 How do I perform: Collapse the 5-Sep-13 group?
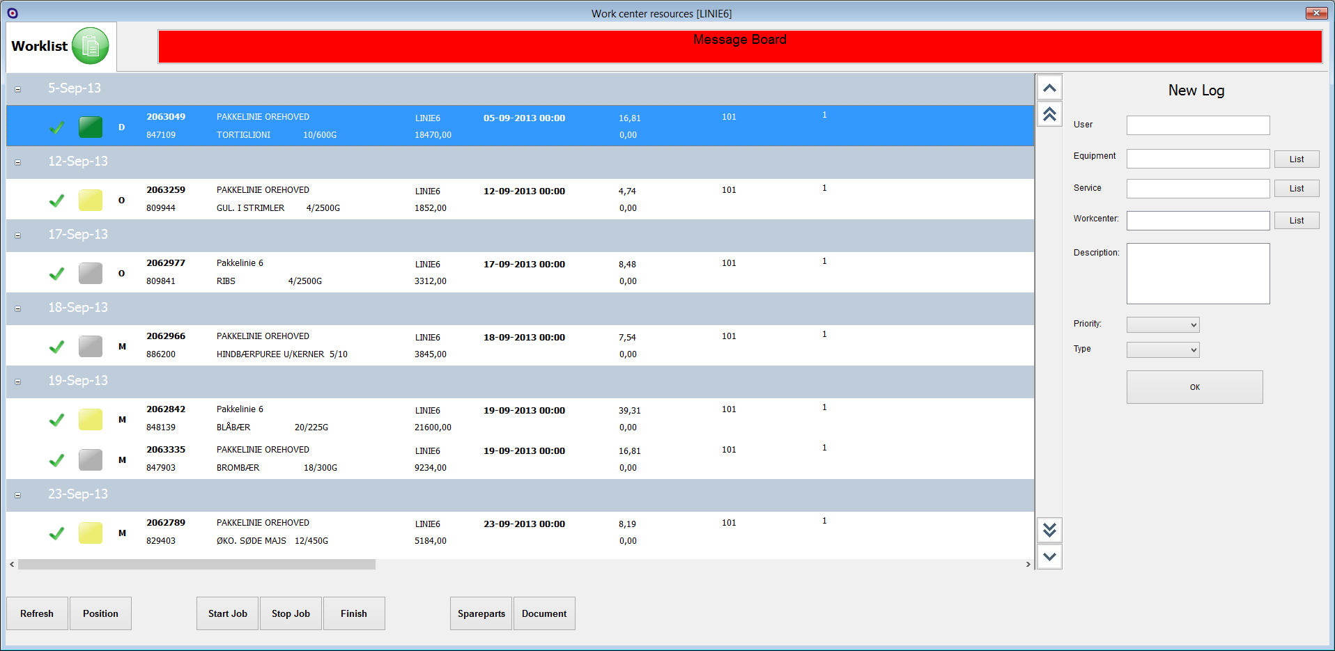18,89
